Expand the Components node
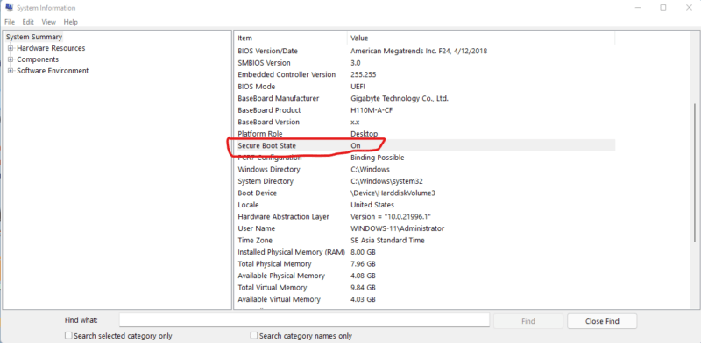The height and width of the screenshot is (343, 701). point(11,59)
